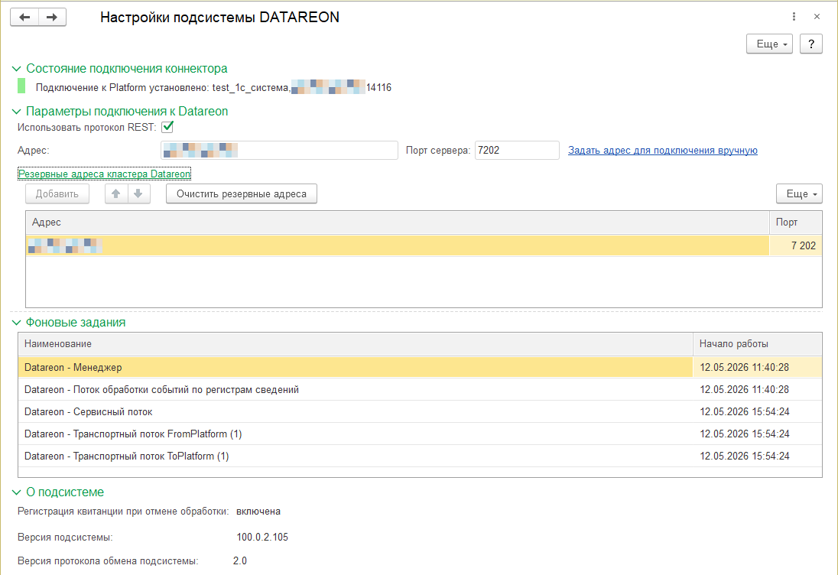Click the 'Порт сервера' field with 7202
Screen dimensions: 838x575
point(517,150)
